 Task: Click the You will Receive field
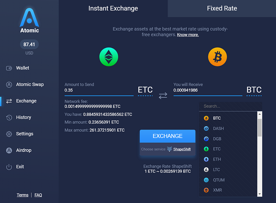208,90
